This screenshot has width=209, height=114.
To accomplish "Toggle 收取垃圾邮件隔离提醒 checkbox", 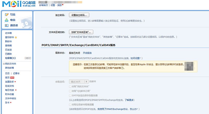I will (x=70, y=104).
